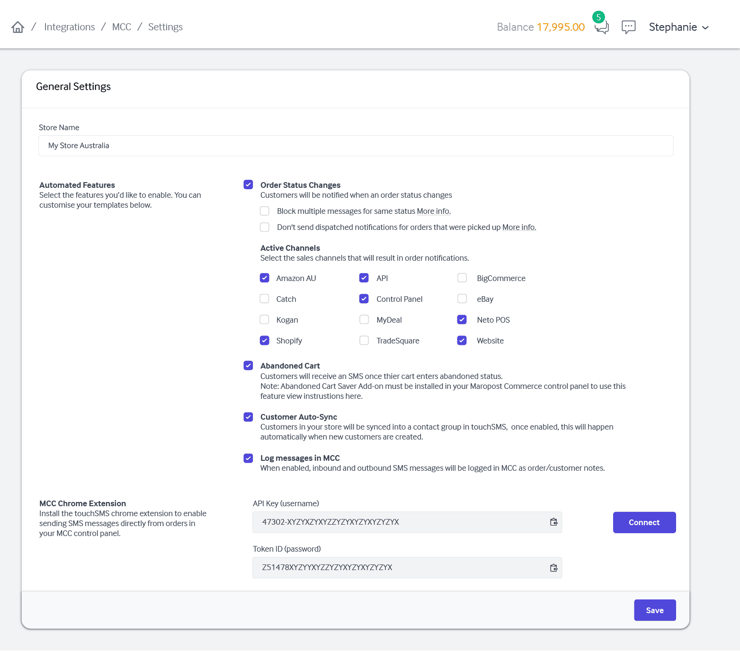The image size is (740, 651).
Task: Disable Customer Auto-Sync
Action: (248, 417)
